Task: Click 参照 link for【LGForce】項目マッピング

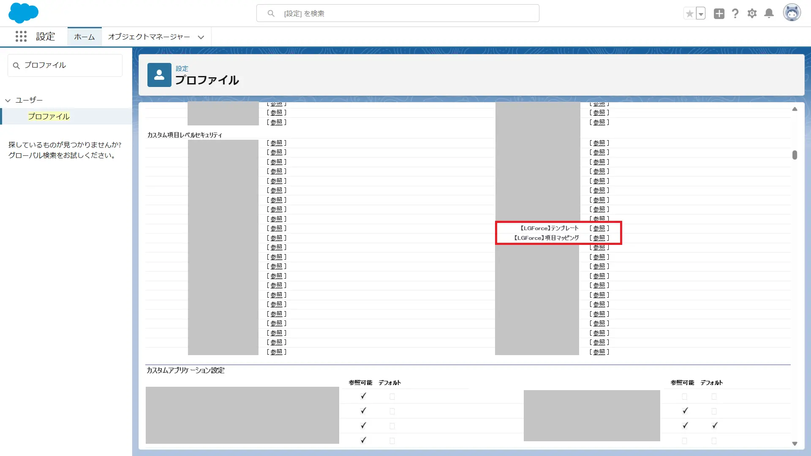Action: pos(599,238)
